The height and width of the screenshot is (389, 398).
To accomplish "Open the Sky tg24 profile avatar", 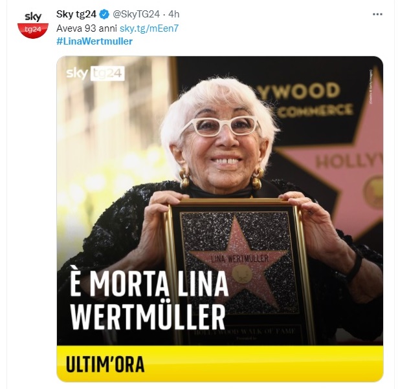I will tap(33, 25).
